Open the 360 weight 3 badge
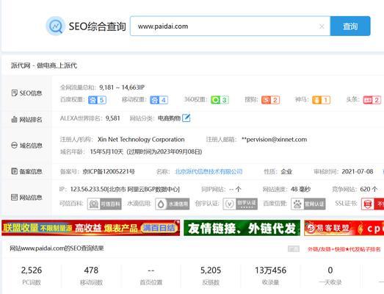 point(220,100)
